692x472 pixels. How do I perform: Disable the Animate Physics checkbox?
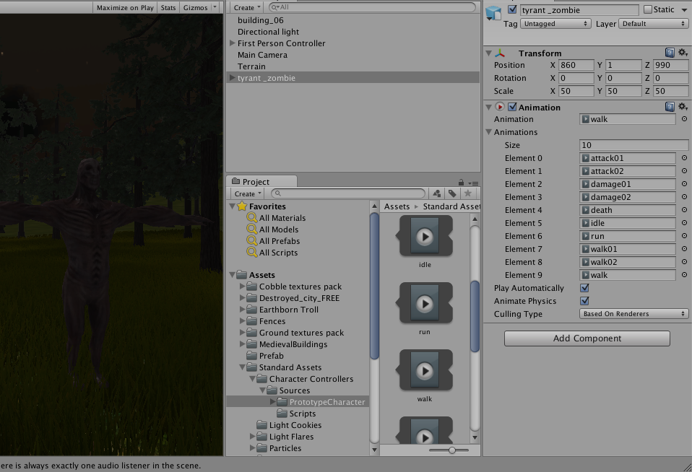583,301
